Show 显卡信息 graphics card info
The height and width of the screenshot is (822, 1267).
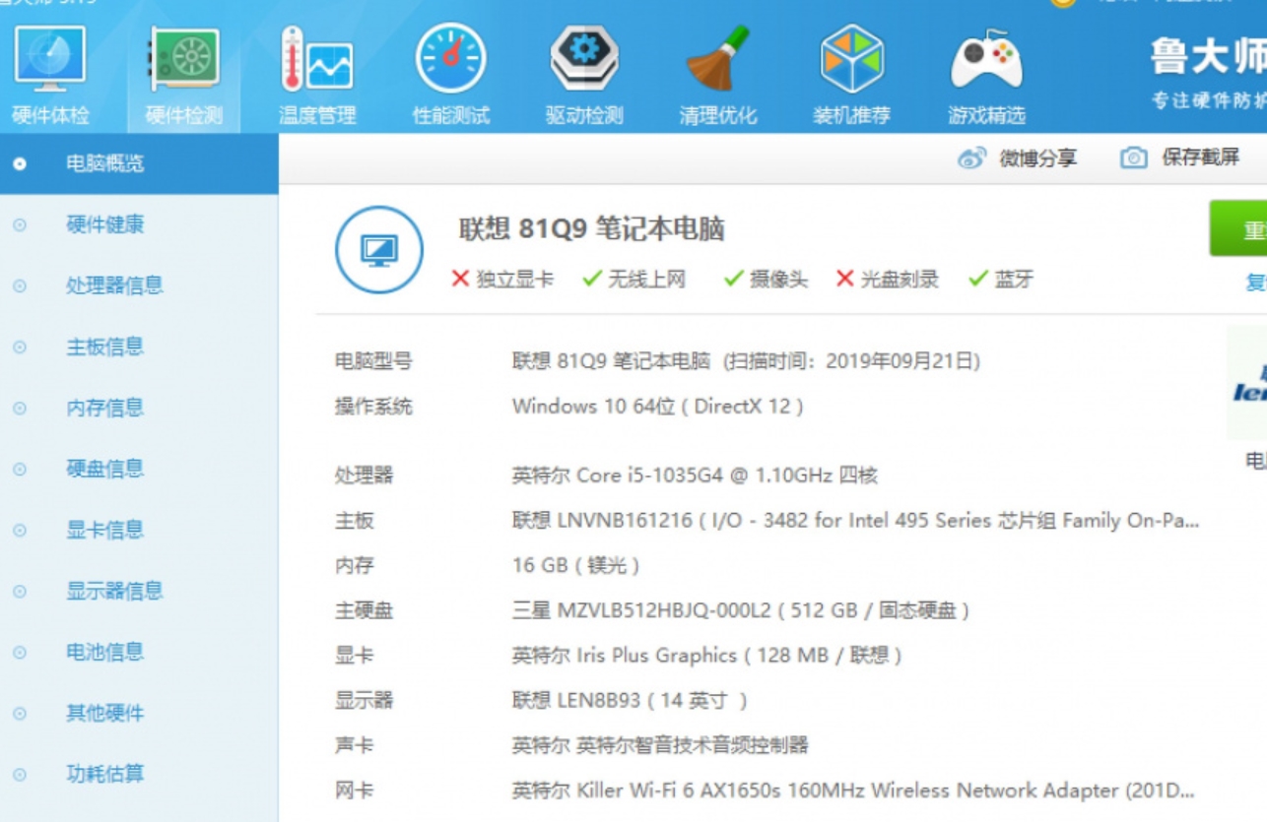pyautogui.click(x=104, y=530)
